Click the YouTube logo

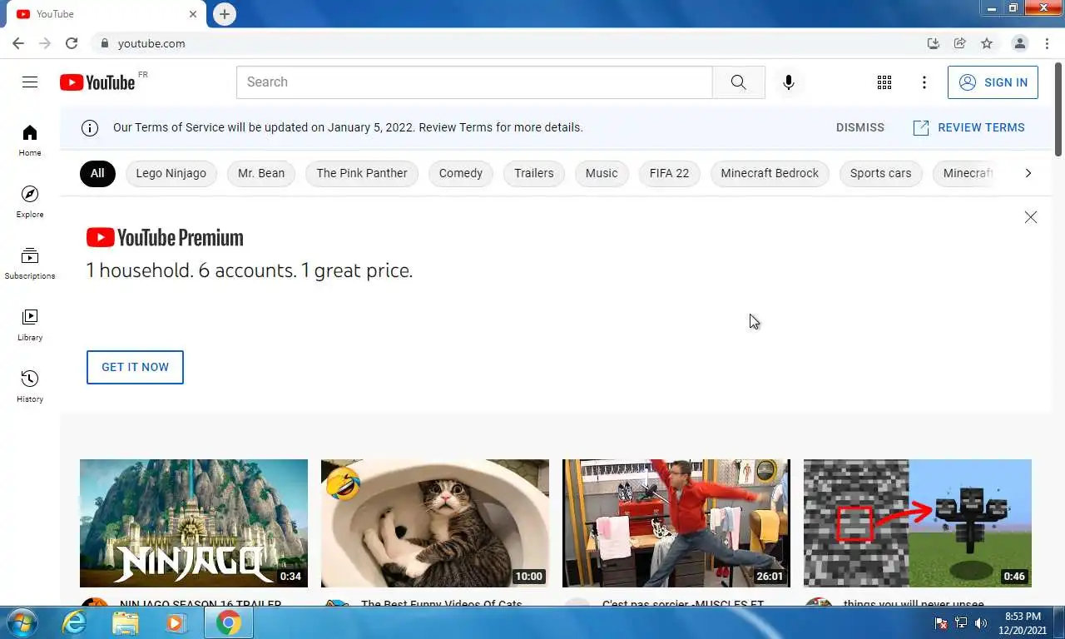pos(97,82)
